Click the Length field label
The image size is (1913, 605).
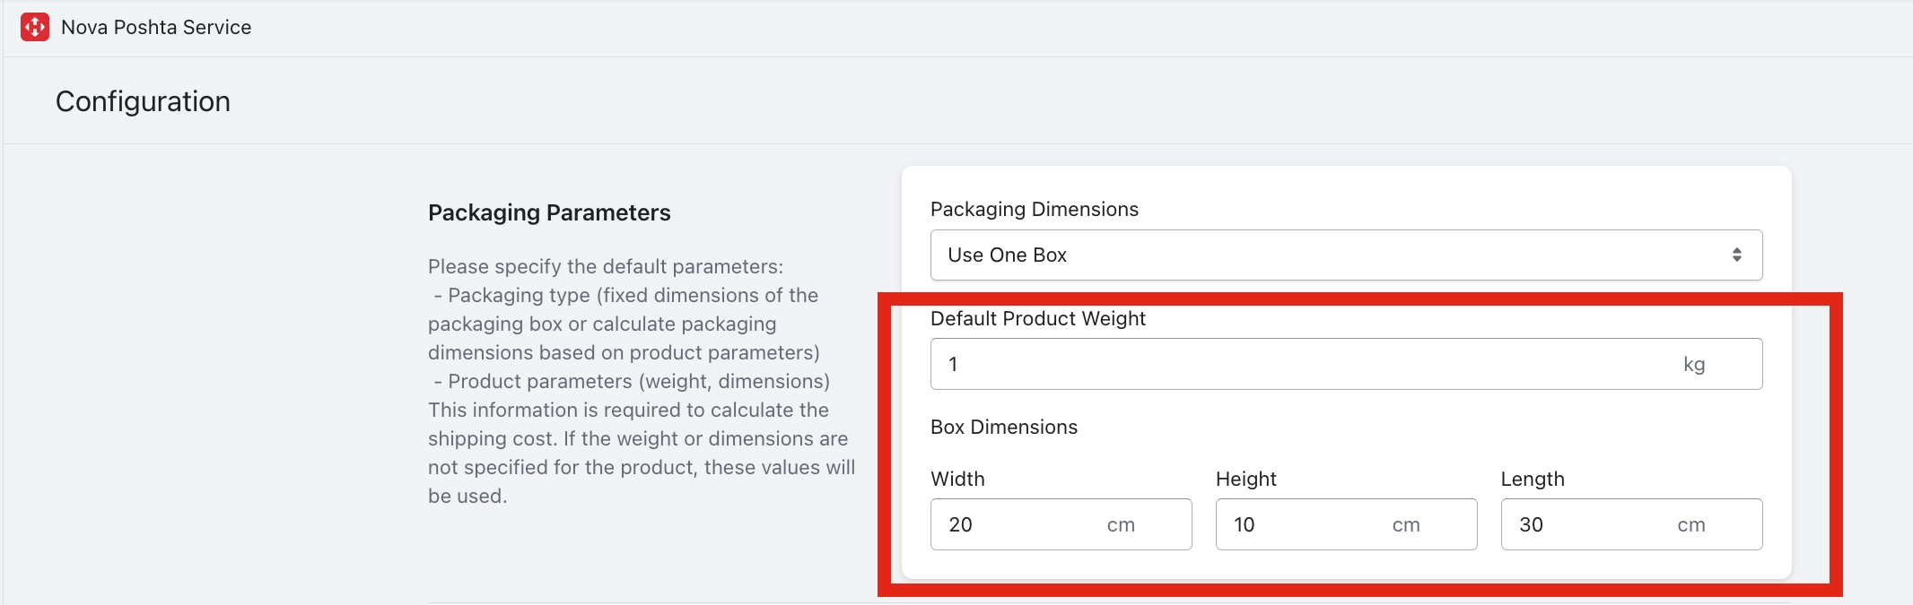(x=1532, y=479)
